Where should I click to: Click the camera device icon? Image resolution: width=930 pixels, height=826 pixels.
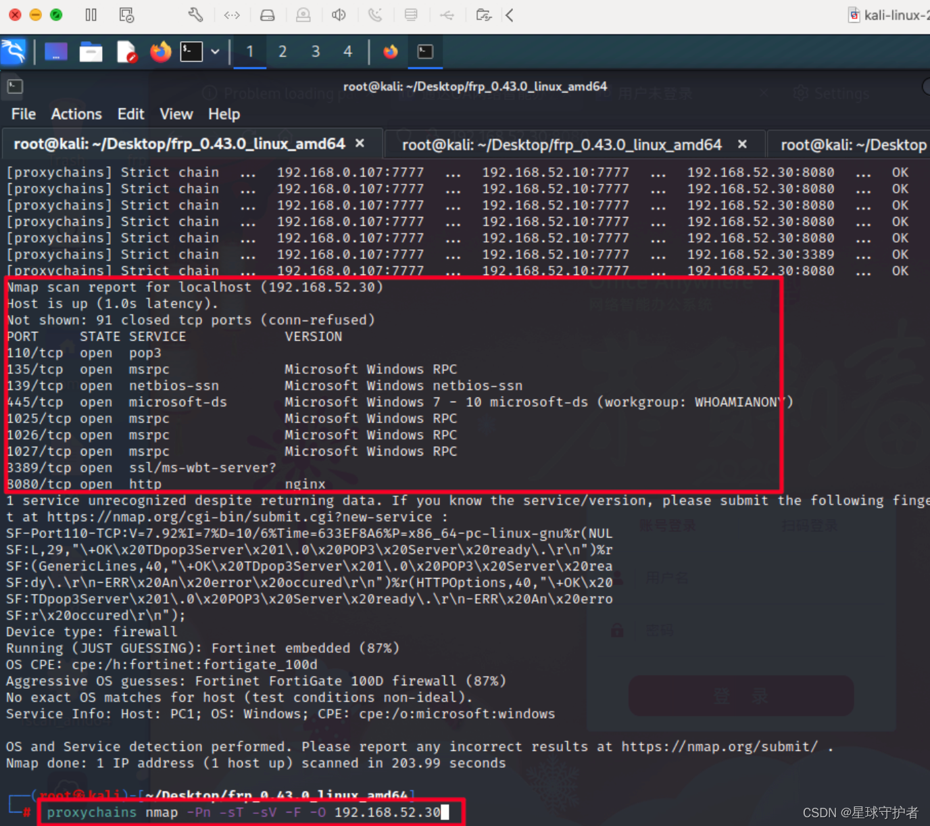click(x=303, y=15)
